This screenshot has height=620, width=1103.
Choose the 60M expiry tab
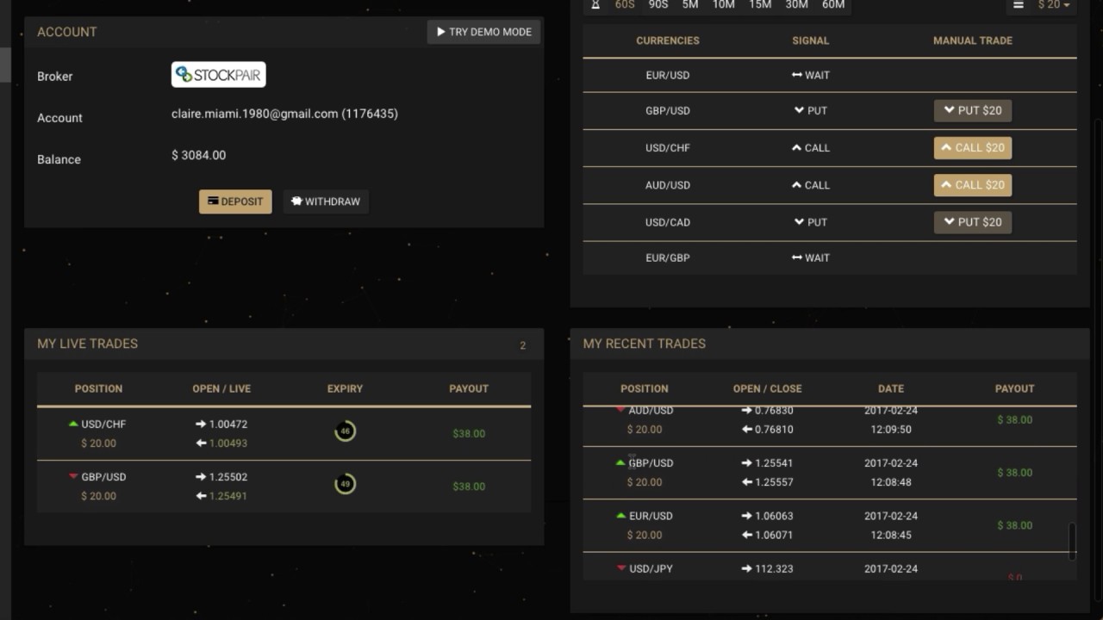click(833, 4)
